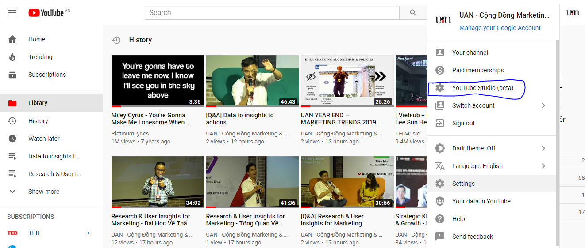Image resolution: width=585 pixels, height=248 pixels.
Task: Select Sign out menu item
Action: (x=491, y=123)
